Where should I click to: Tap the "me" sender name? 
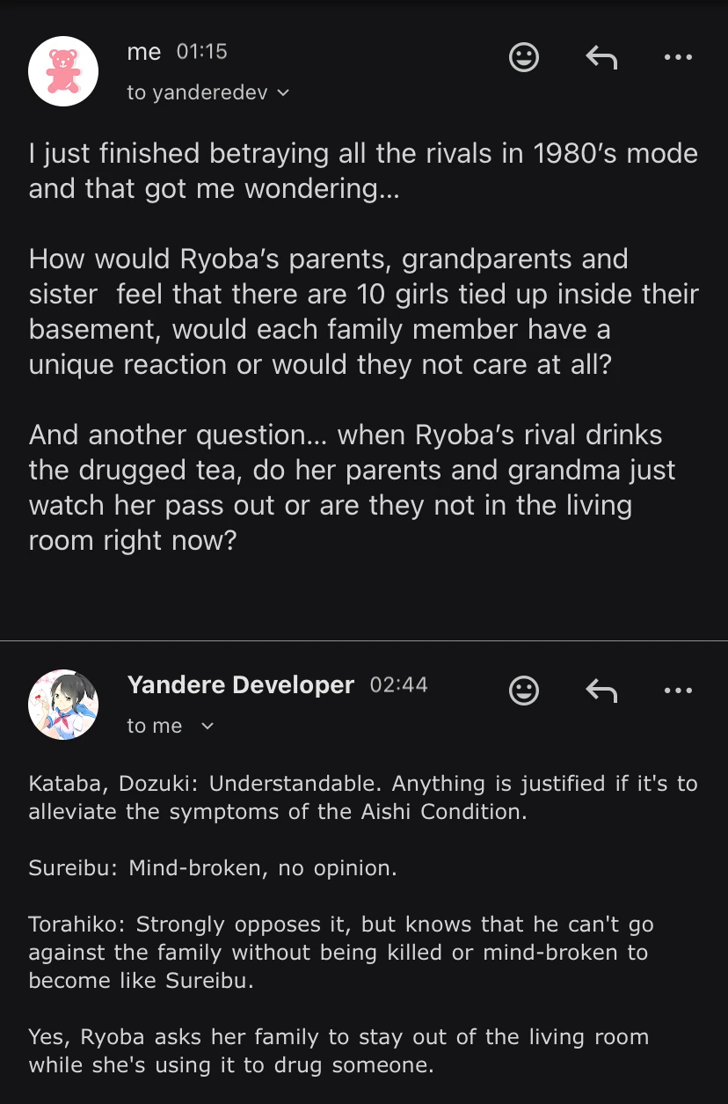tap(143, 52)
